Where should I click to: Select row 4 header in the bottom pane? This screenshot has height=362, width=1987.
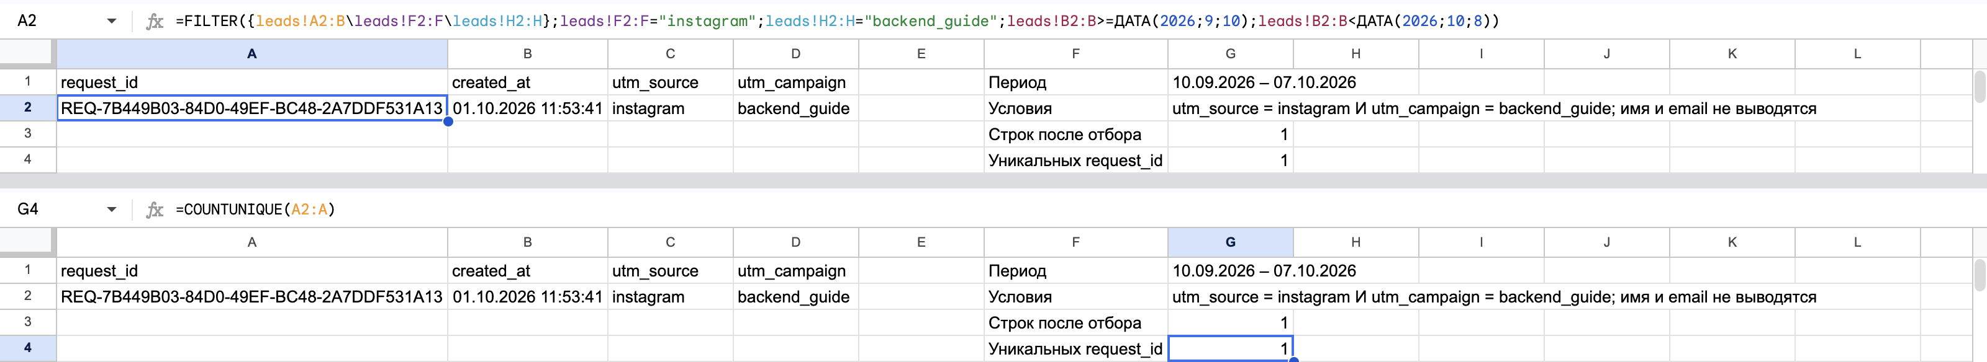[28, 348]
